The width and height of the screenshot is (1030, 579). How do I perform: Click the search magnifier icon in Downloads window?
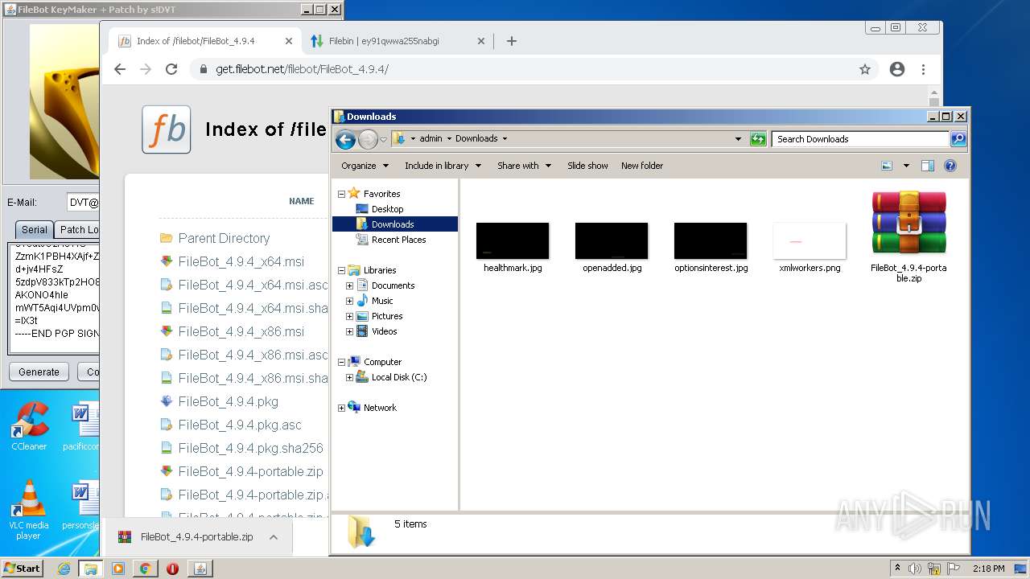[958, 139]
